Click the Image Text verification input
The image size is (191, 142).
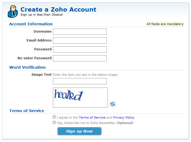point(80,81)
